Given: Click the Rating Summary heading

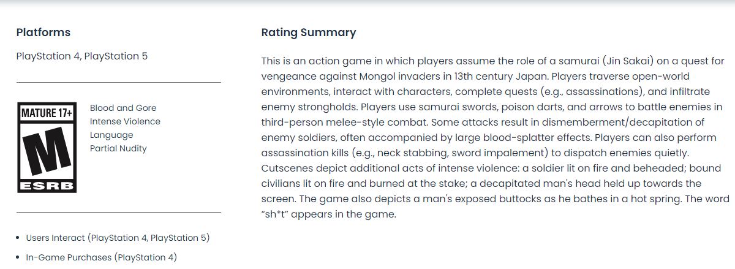Looking at the screenshot, I should [x=308, y=32].
